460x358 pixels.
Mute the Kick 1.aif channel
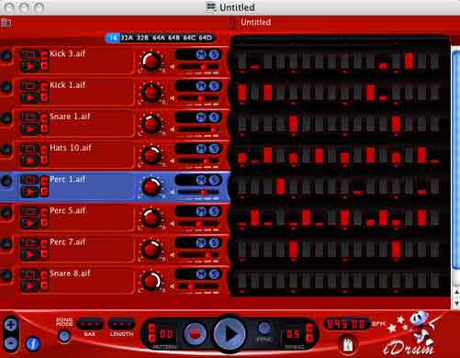[x=201, y=86]
